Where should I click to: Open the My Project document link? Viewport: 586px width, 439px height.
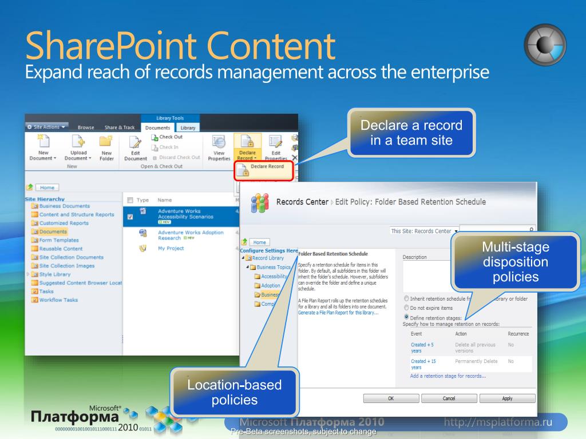pos(171,249)
